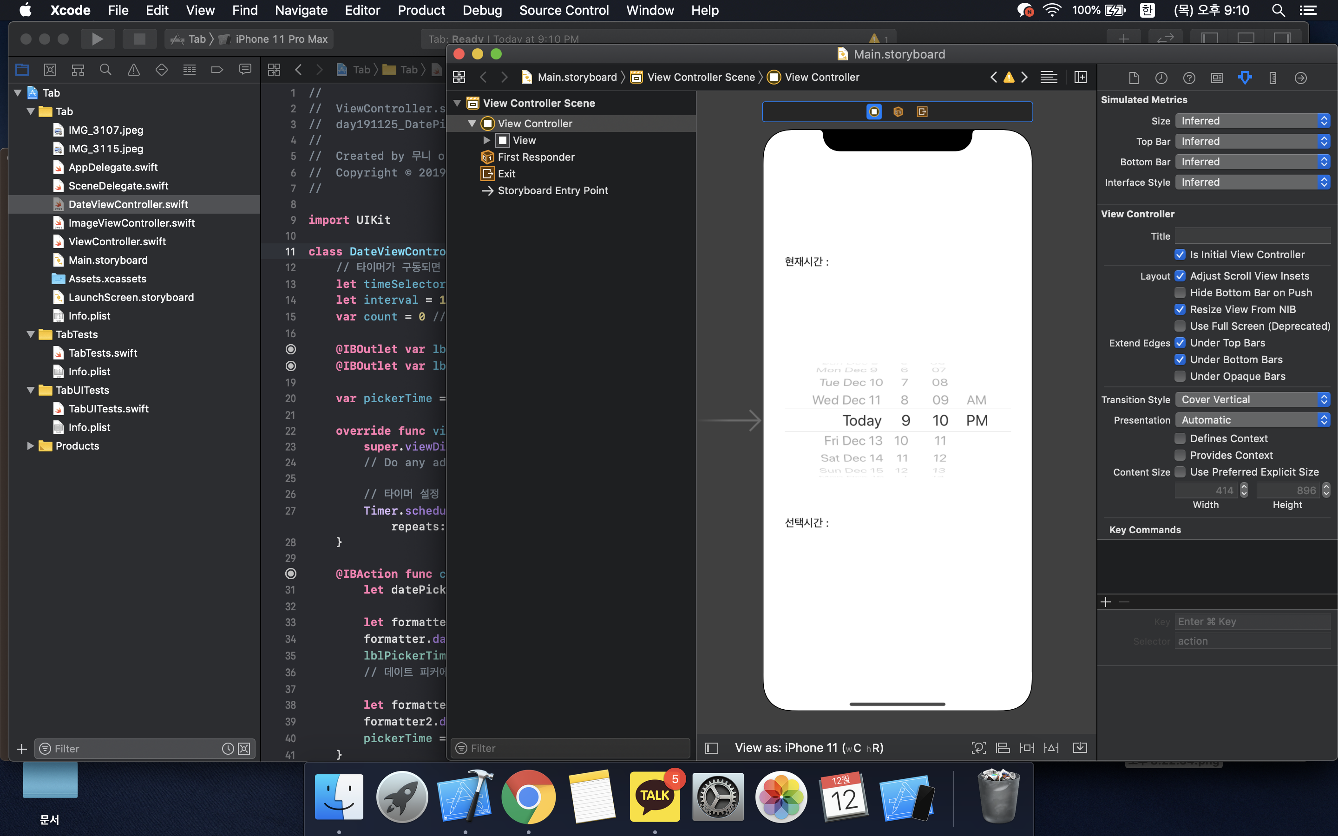The width and height of the screenshot is (1338, 836).
Task: Open the Attributes inspector tab
Action: pos(1245,78)
